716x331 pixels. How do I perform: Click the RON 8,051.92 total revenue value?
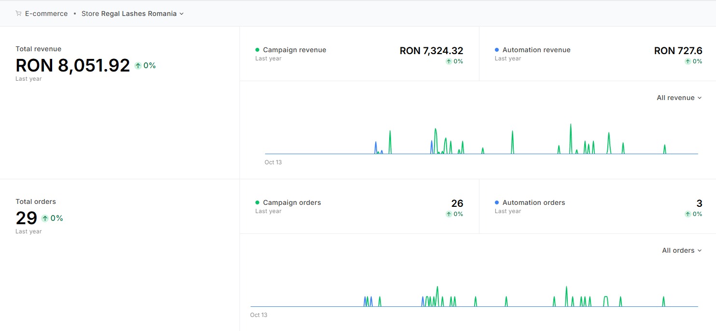[73, 65]
